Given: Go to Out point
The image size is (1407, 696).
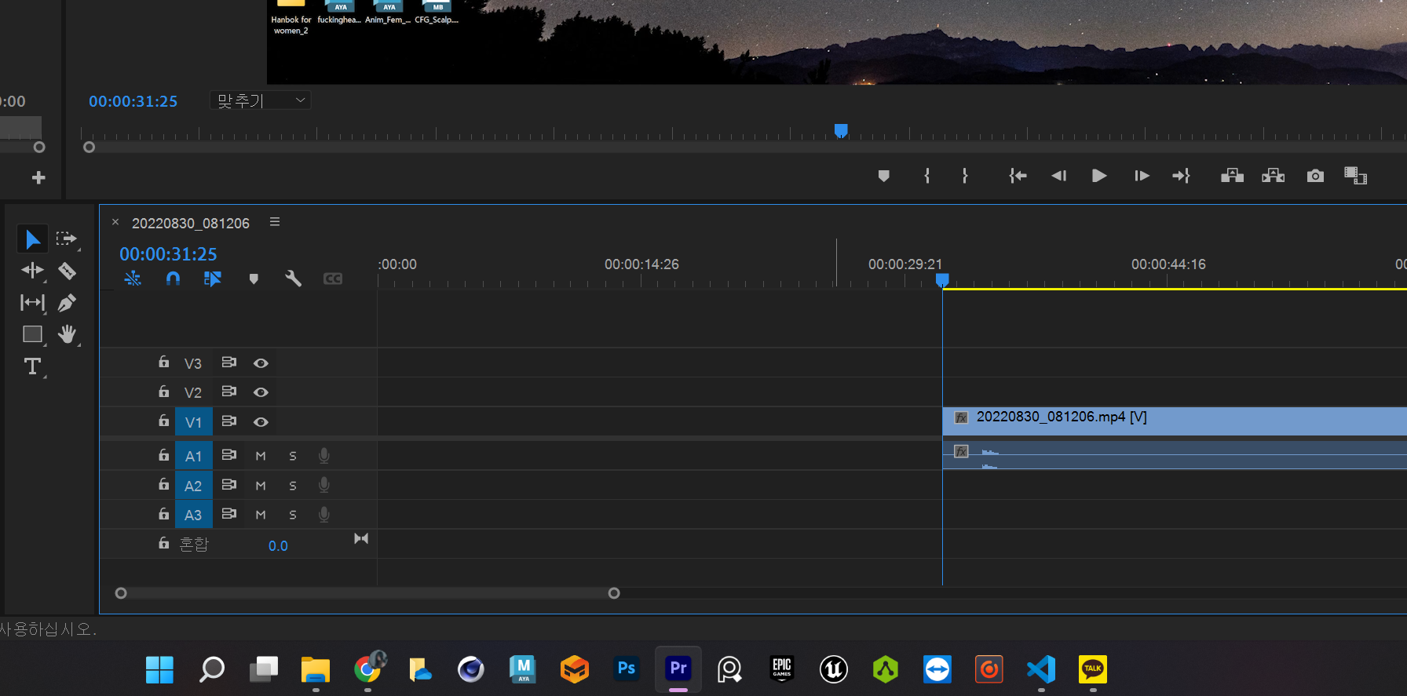Looking at the screenshot, I should pos(1182,176).
